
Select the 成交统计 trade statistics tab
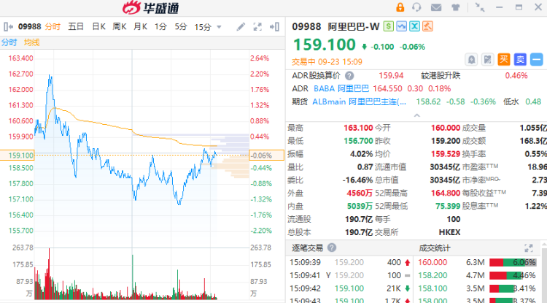tap(435, 248)
